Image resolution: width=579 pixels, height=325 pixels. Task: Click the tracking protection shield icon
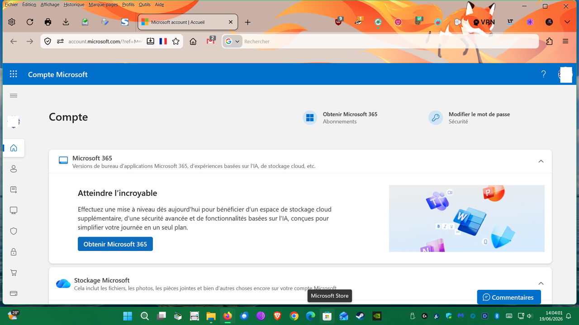(x=47, y=41)
